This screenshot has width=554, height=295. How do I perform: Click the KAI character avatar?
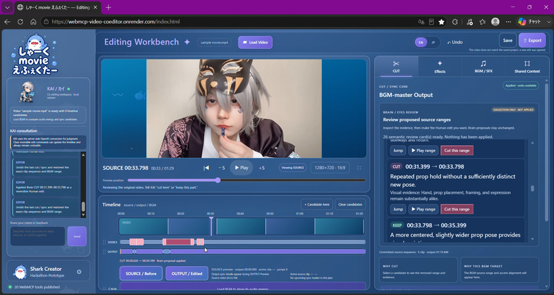click(x=27, y=91)
